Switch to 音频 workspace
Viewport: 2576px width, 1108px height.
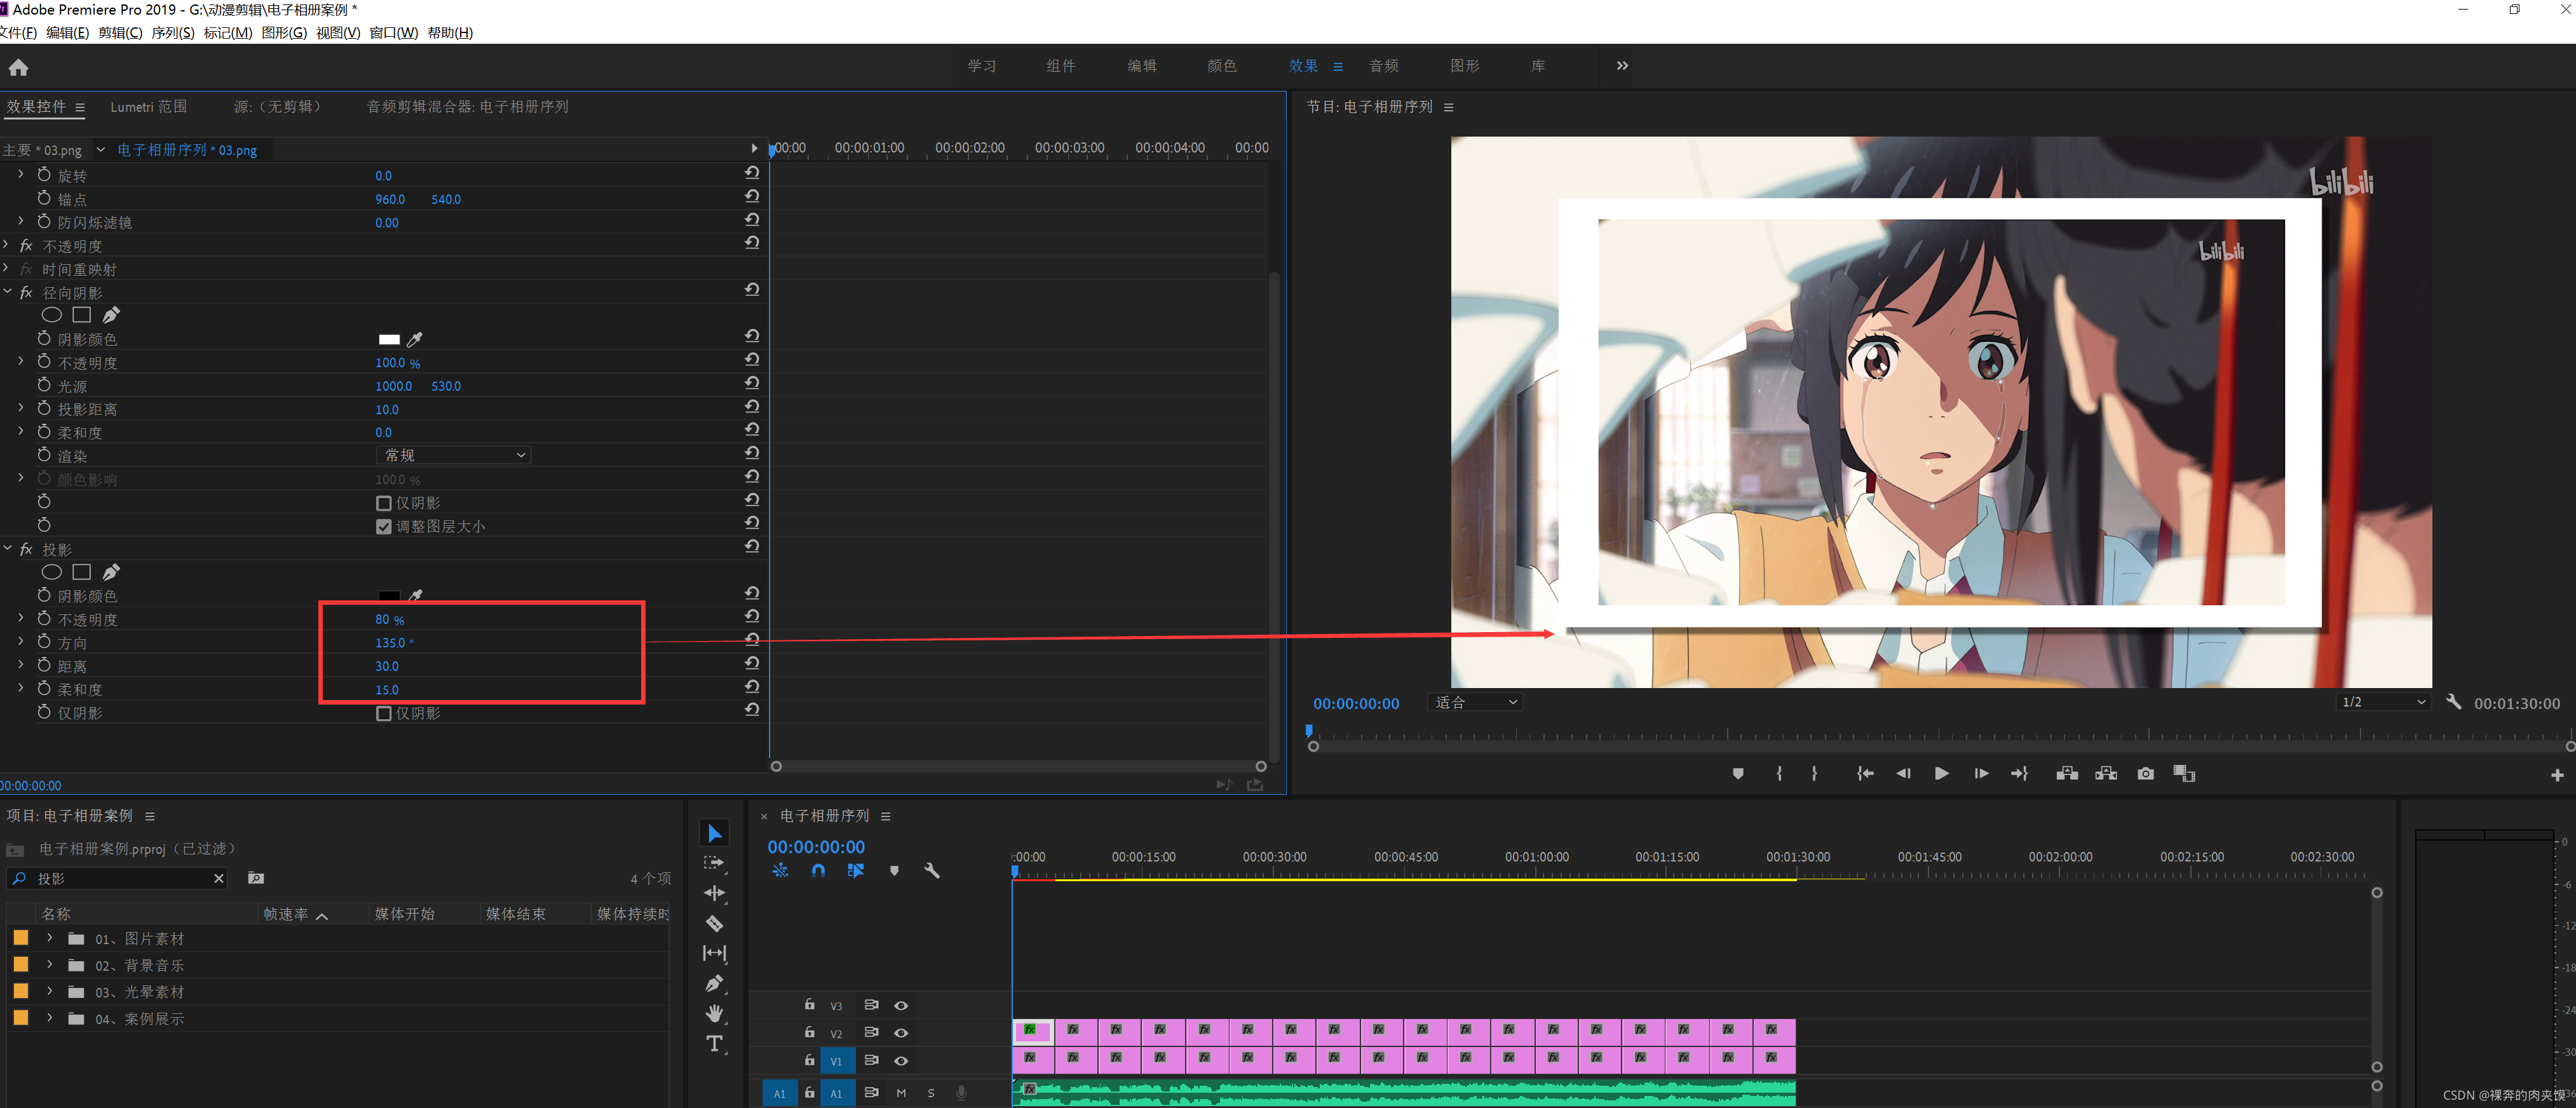[1384, 66]
